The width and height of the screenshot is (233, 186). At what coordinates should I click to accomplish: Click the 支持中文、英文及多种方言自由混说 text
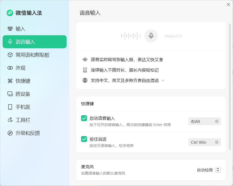click(x=125, y=80)
